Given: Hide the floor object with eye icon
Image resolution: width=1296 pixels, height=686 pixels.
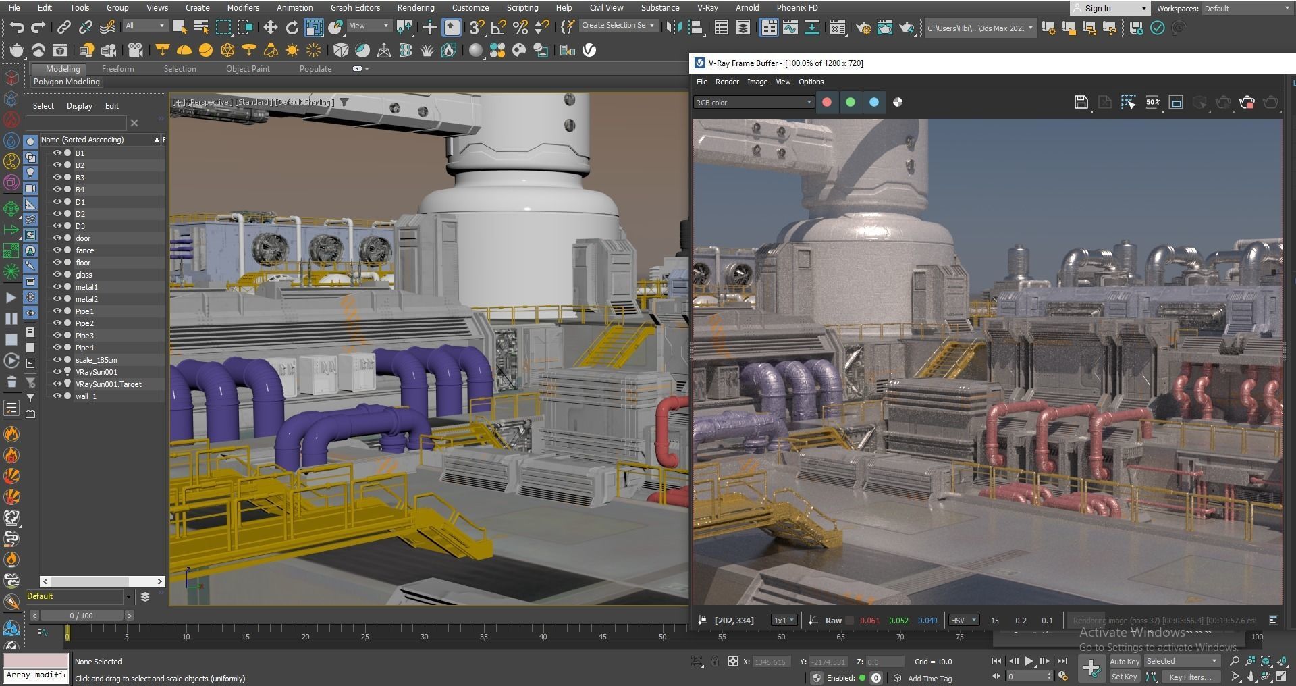Looking at the screenshot, I should (x=57, y=262).
